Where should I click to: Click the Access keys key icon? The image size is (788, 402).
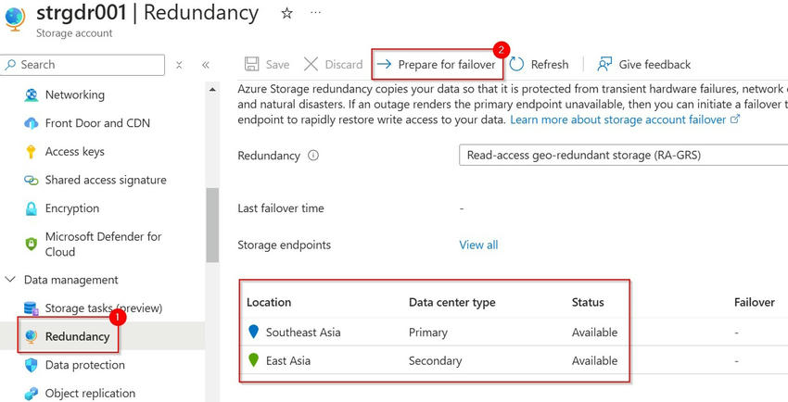[31, 152]
